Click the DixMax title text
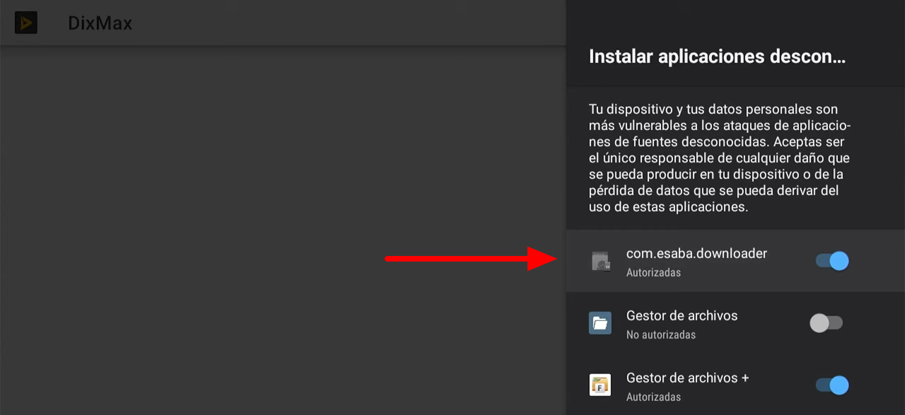Viewport: 905px width, 415px height. coord(100,23)
